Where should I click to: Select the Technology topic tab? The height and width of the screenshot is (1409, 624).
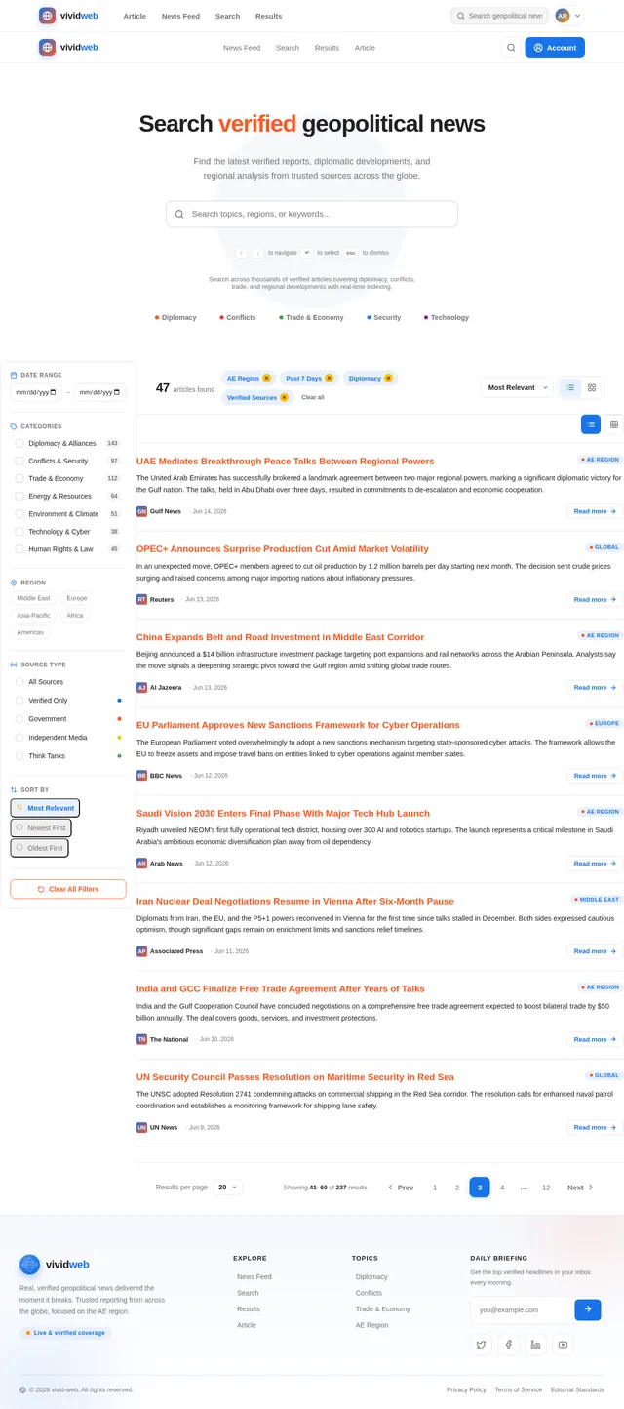click(447, 317)
